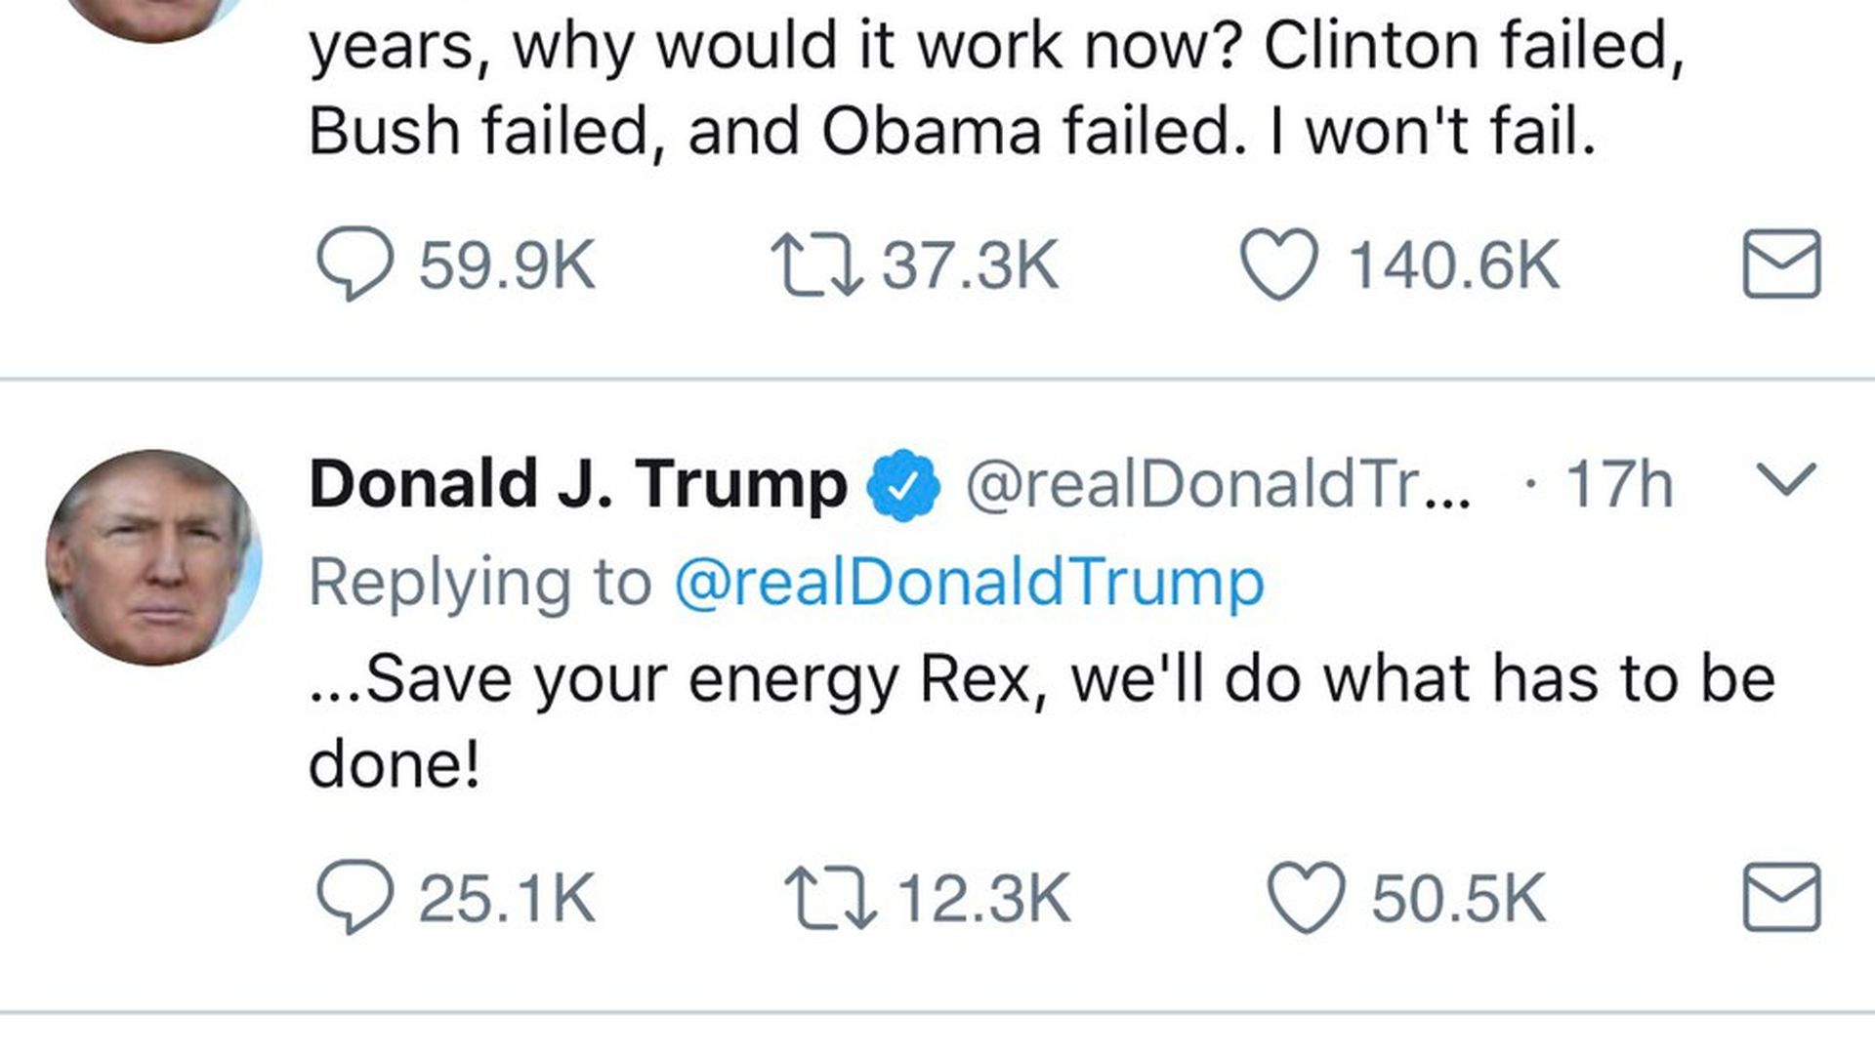The image size is (1875, 1054).
Task: Reply to the tweet with 59.9K replies
Action: click(354, 264)
